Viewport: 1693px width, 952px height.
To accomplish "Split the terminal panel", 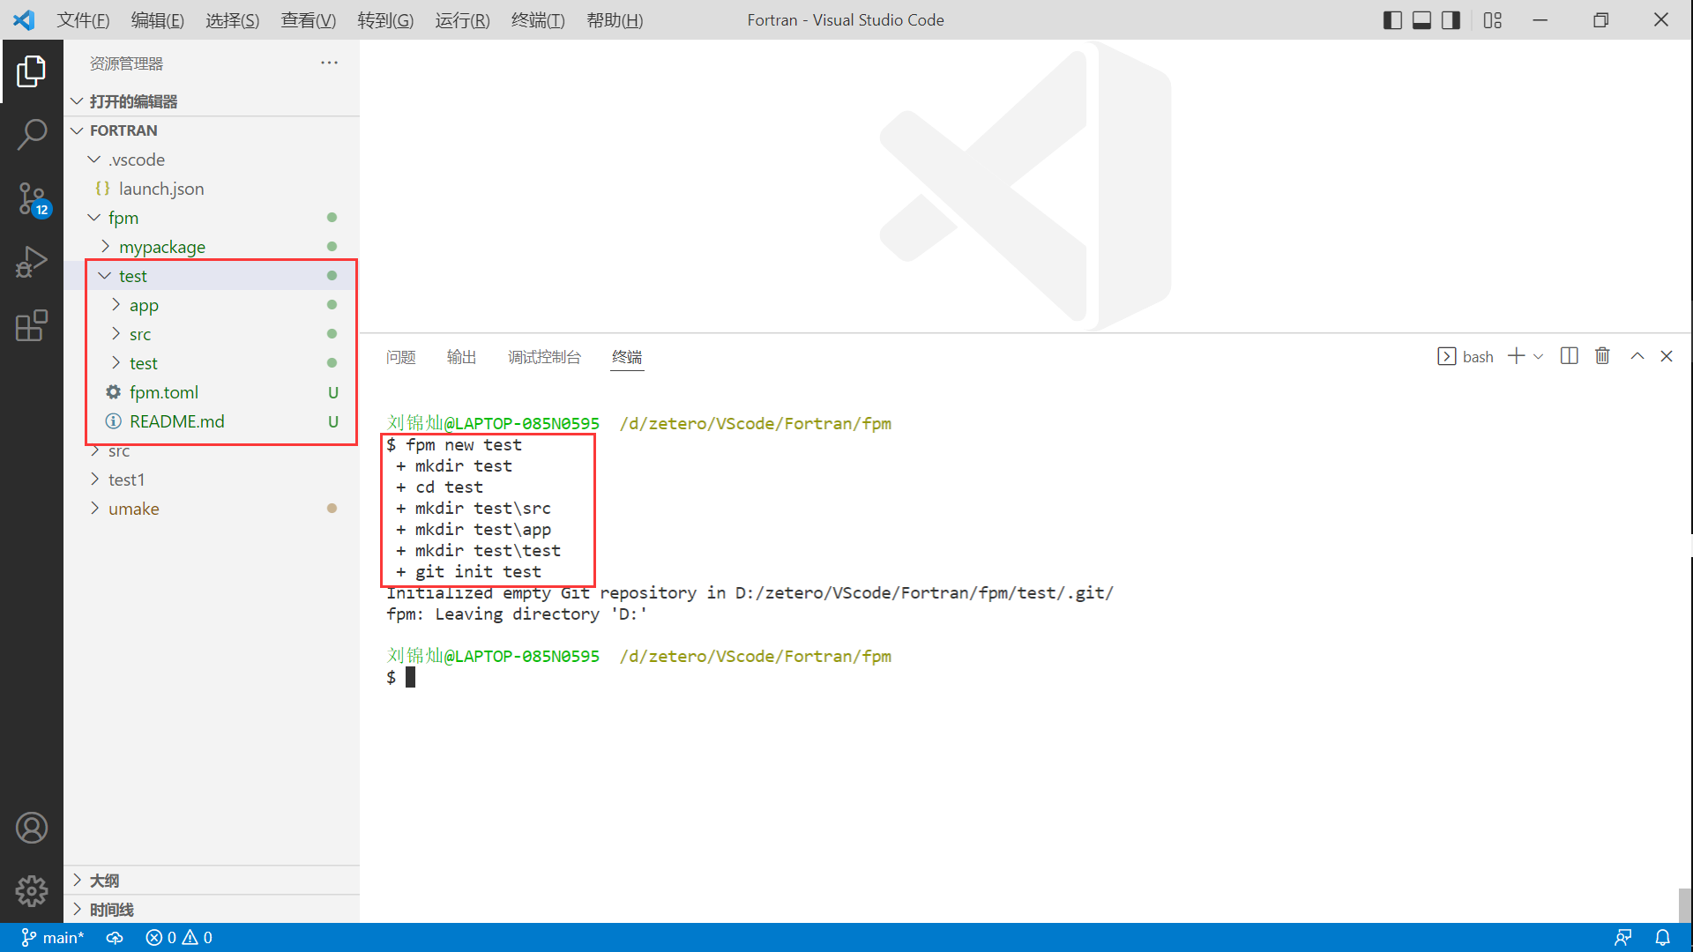I will pos(1569,356).
